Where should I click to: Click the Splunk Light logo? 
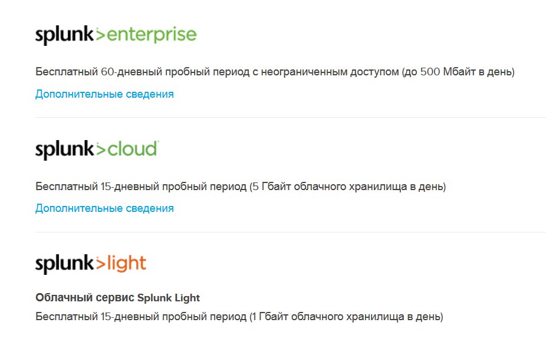pos(91,264)
